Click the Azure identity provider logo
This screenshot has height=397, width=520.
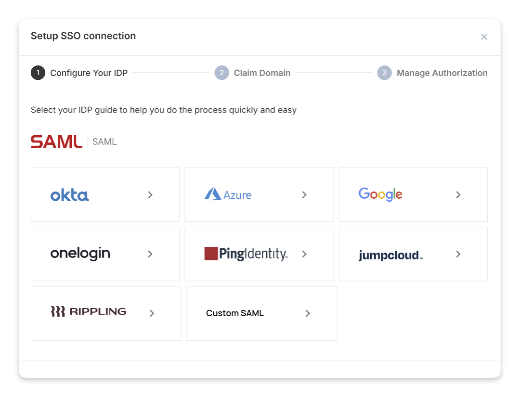point(228,194)
